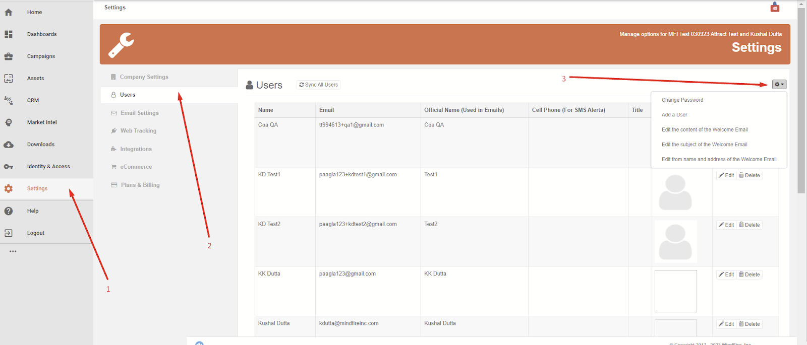Go to Campaigns in left navigation
This screenshot has width=807, height=345.
pos(41,56)
